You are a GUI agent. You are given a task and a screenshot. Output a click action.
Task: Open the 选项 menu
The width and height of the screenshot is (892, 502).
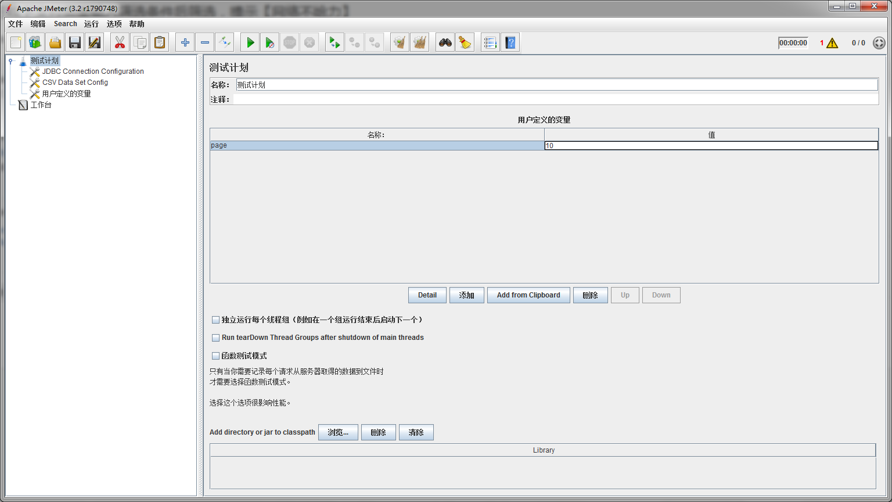(114, 24)
